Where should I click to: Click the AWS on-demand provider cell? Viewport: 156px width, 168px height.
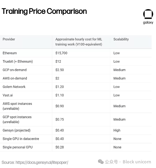[x=15, y=78]
